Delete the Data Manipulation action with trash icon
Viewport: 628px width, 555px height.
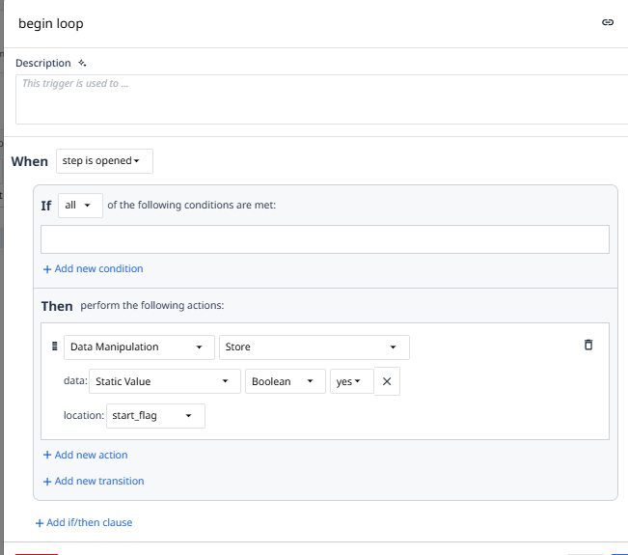coord(588,345)
